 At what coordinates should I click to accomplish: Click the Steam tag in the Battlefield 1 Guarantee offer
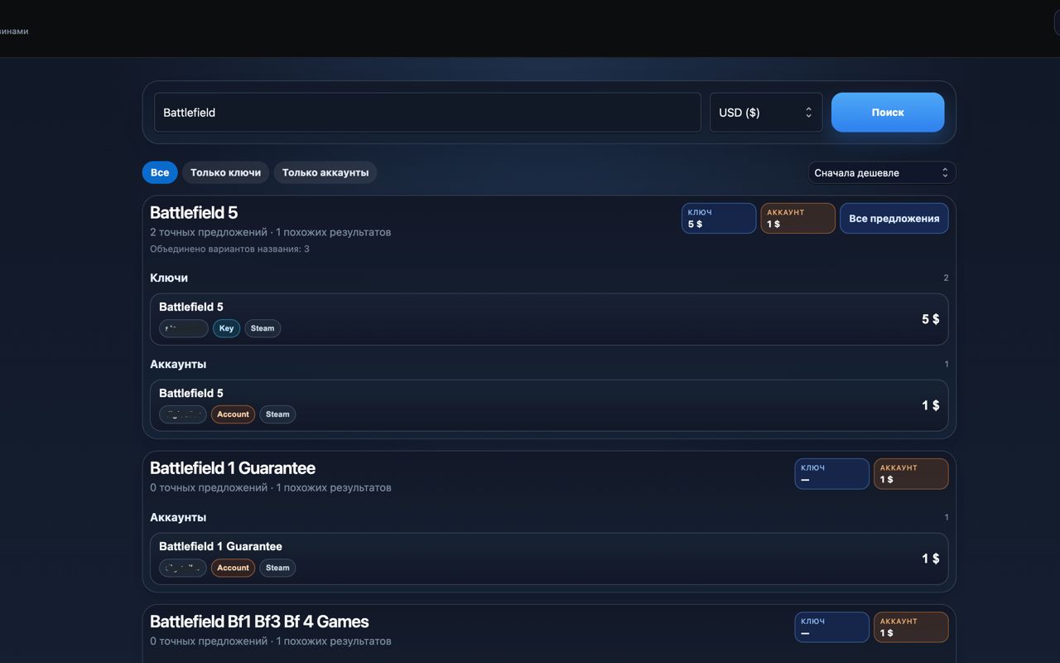tap(277, 568)
